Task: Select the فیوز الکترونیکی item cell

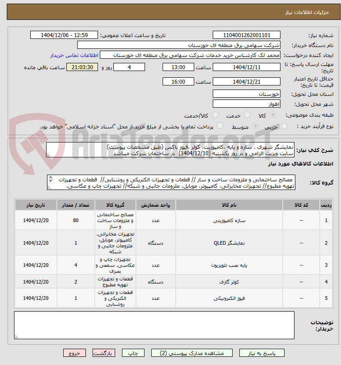Action: 229,298
